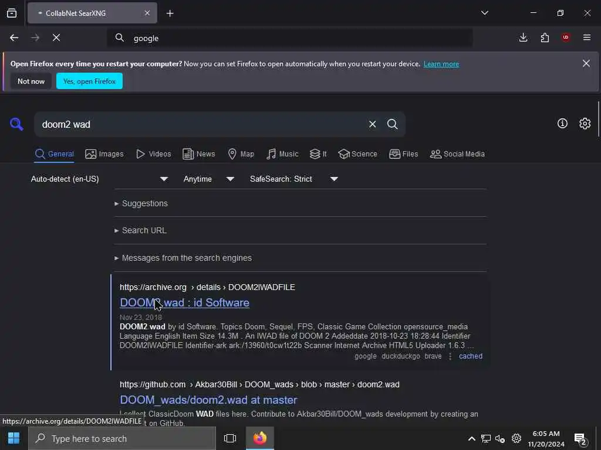Expand Messages from the search engines
The width and height of the screenshot is (601, 450).
pos(183,258)
